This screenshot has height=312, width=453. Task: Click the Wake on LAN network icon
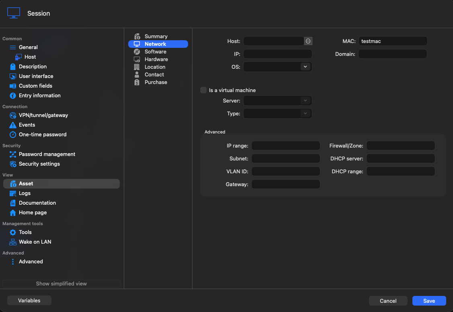coord(13,242)
